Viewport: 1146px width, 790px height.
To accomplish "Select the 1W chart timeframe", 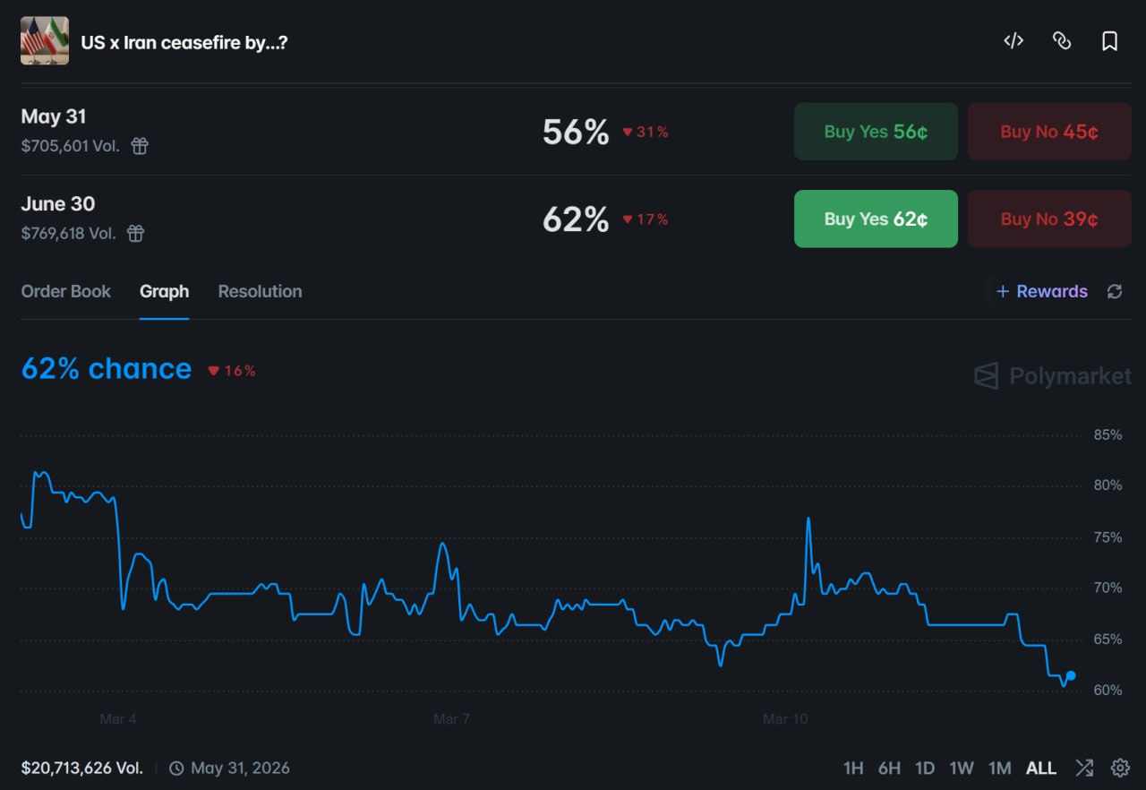I will click(x=962, y=769).
